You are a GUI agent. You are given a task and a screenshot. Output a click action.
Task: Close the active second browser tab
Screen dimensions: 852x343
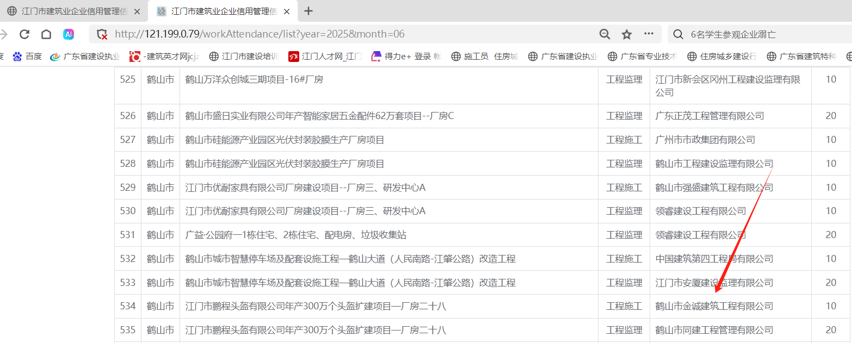pos(287,11)
